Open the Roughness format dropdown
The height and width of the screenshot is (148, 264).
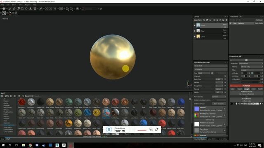tap(219, 86)
